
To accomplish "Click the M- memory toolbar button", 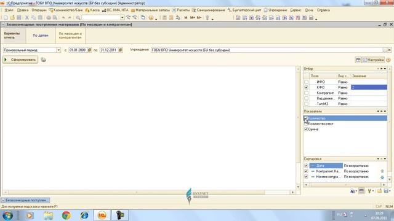I will point(199,18).
